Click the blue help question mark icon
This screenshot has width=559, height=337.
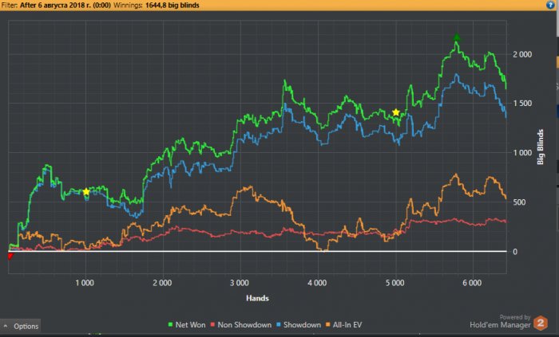pyautogui.click(x=550, y=5)
